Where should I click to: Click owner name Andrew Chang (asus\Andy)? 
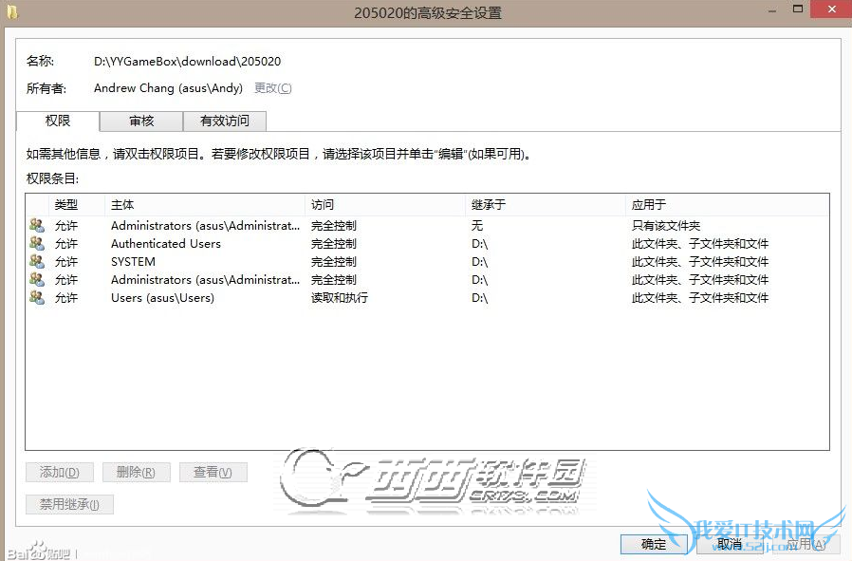pos(168,88)
